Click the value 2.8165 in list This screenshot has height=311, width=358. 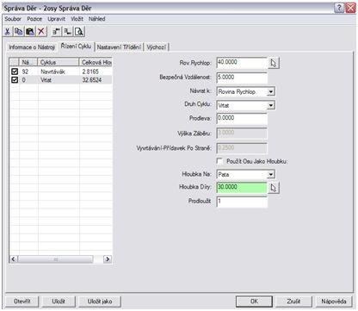pyautogui.click(x=90, y=72)
